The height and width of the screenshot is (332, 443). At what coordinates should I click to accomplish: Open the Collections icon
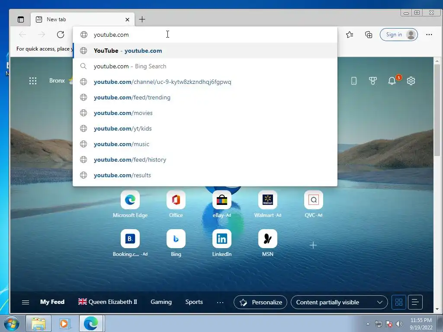tap(369, 35)
